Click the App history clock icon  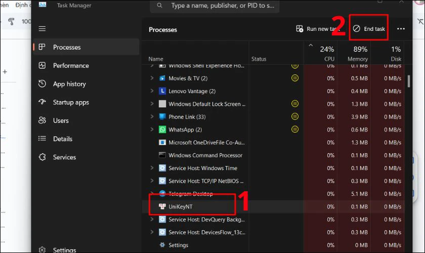point(42,83)
